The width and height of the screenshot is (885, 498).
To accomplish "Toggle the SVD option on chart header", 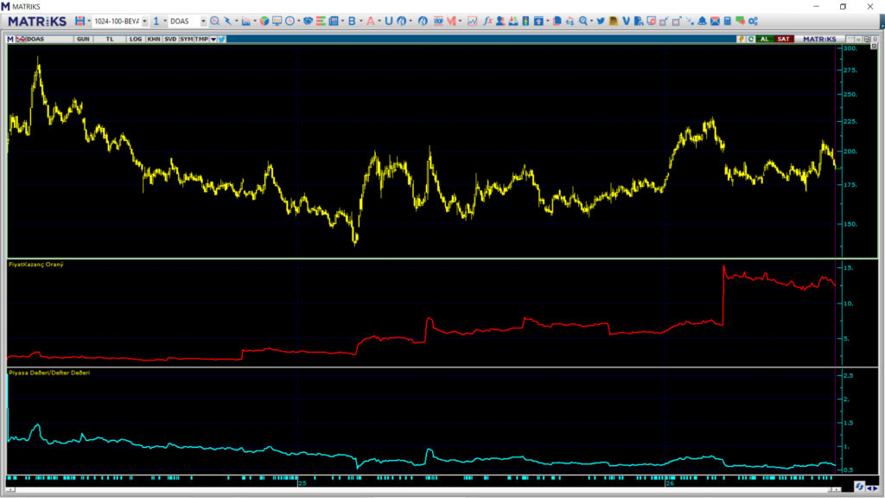I will tap(170, 39).
